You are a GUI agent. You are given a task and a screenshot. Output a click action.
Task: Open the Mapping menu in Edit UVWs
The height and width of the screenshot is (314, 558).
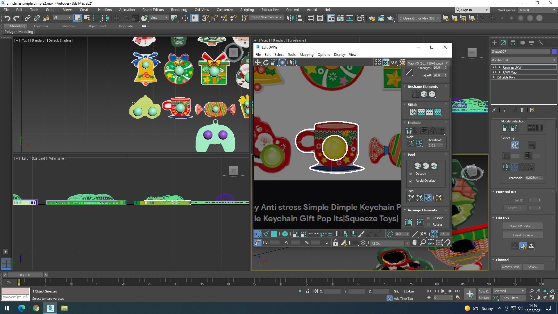click(306, 55)
